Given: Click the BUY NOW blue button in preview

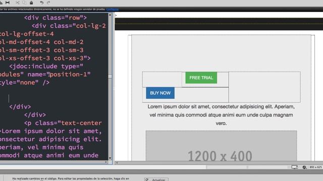Looking at the screenshot, I should point(160,93).
